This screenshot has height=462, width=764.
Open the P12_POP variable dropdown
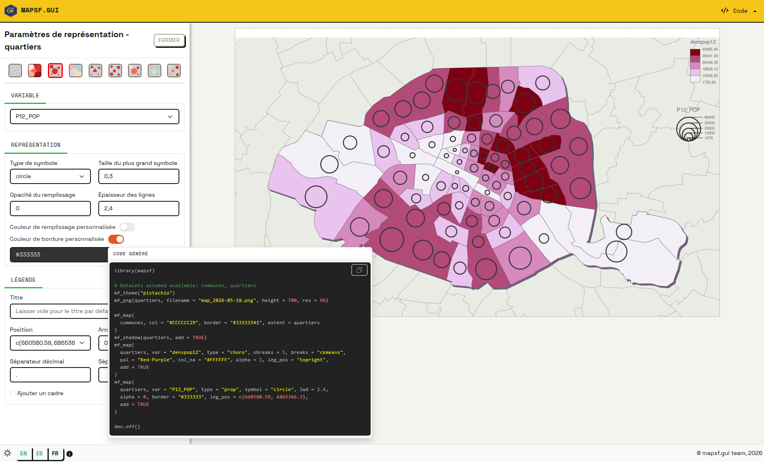coord(95,116)
